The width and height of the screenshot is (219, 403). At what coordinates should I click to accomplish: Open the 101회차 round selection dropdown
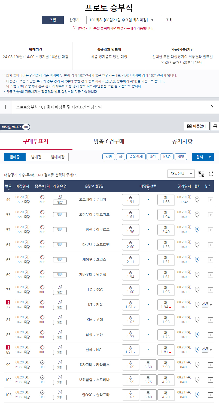(x=123, y=20)
